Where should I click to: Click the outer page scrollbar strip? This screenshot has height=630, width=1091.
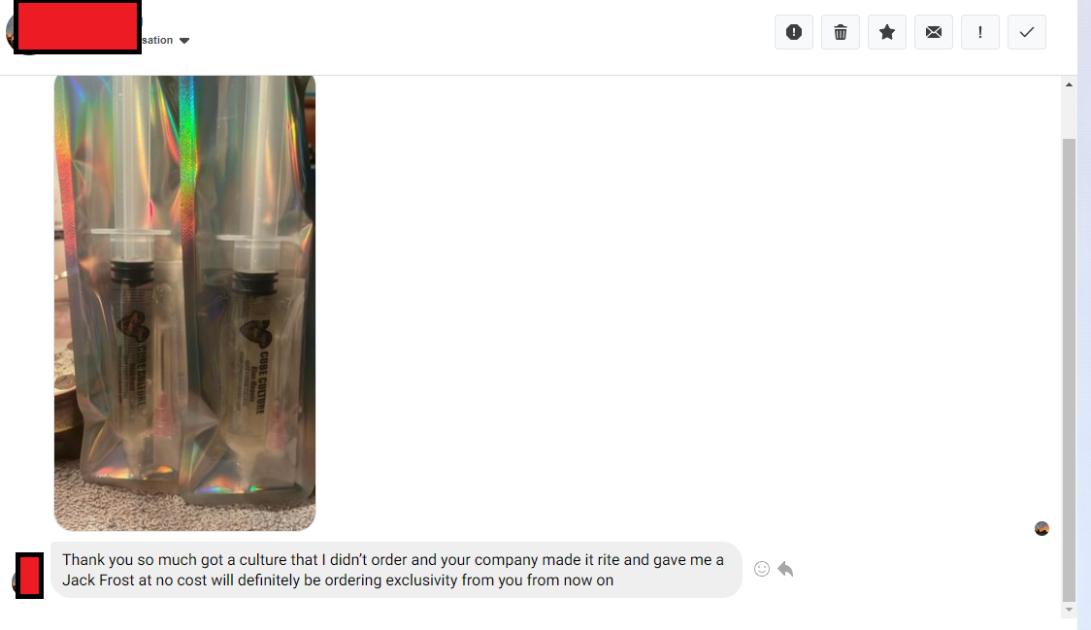click(x=1084, y=315)
